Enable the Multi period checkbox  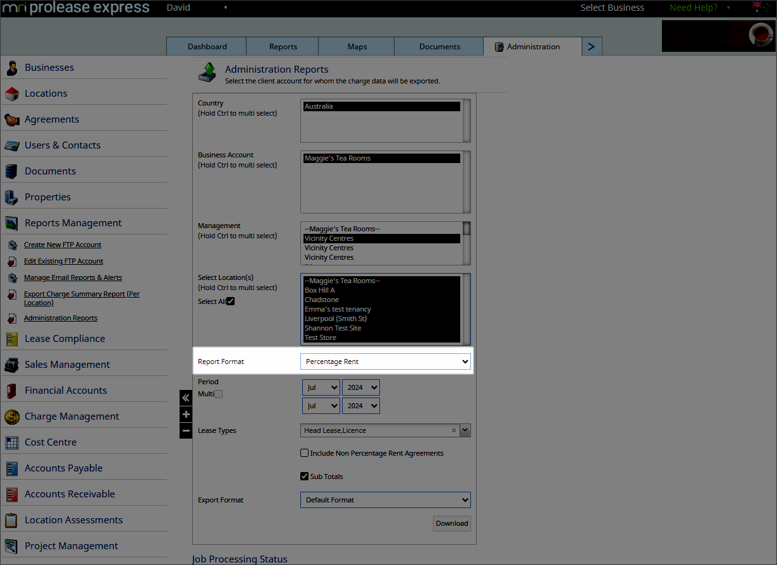[x=219, y=394]
